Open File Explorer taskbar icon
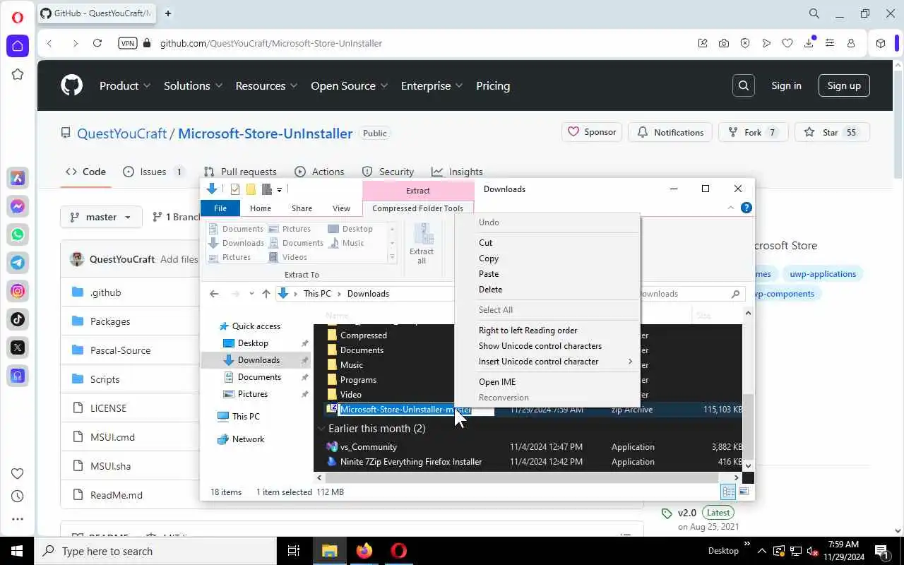The height and width of the screenshot is (565, 904). (330, 551)
